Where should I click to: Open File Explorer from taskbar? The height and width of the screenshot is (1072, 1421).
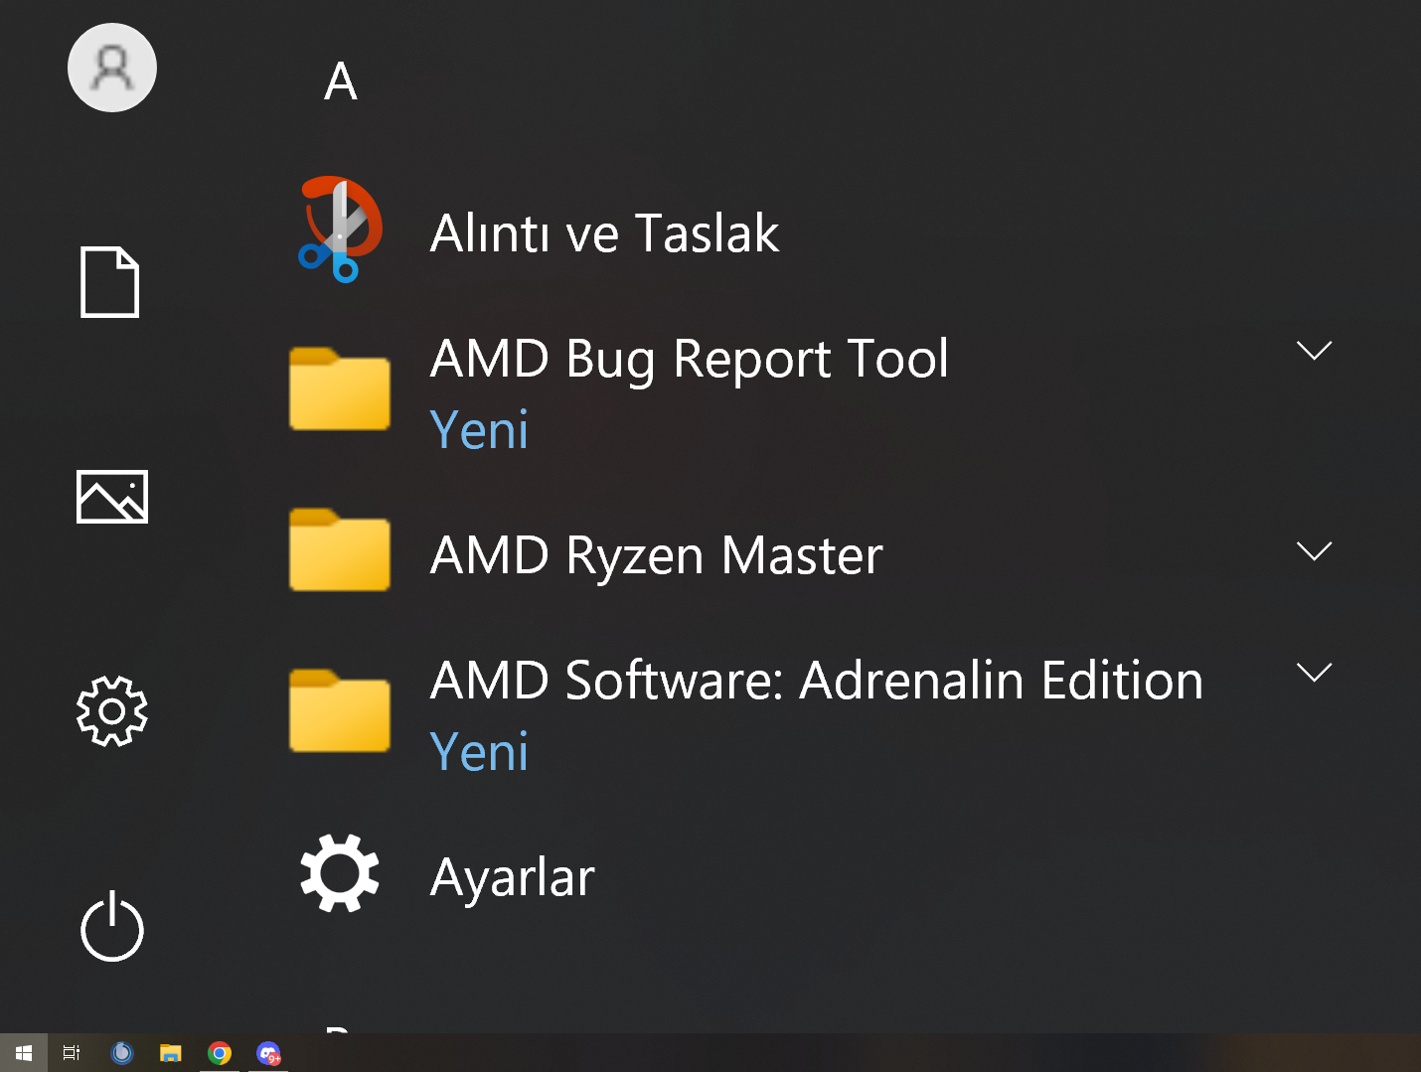(171, 1053)
